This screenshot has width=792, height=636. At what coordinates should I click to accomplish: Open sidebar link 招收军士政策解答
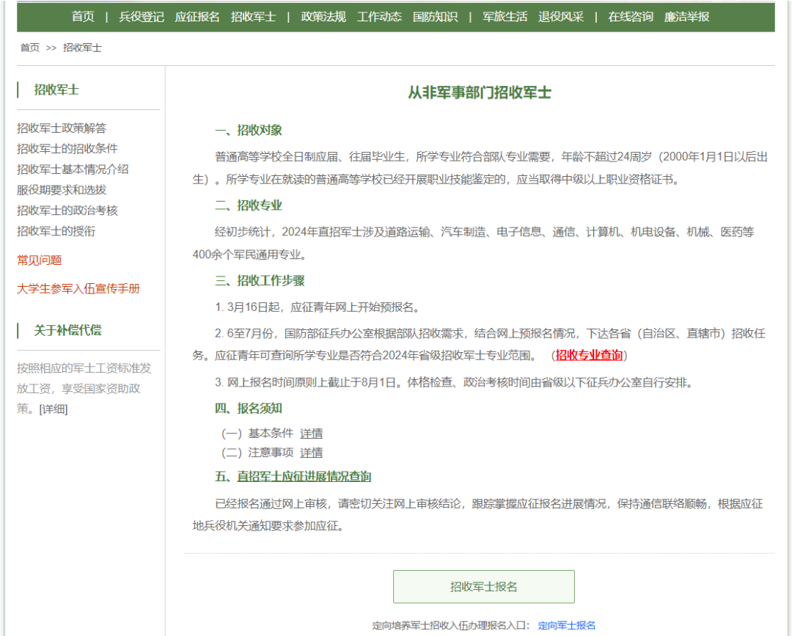point(62,128)
